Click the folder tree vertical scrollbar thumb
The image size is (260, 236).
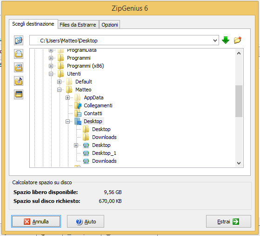point(239,101)
